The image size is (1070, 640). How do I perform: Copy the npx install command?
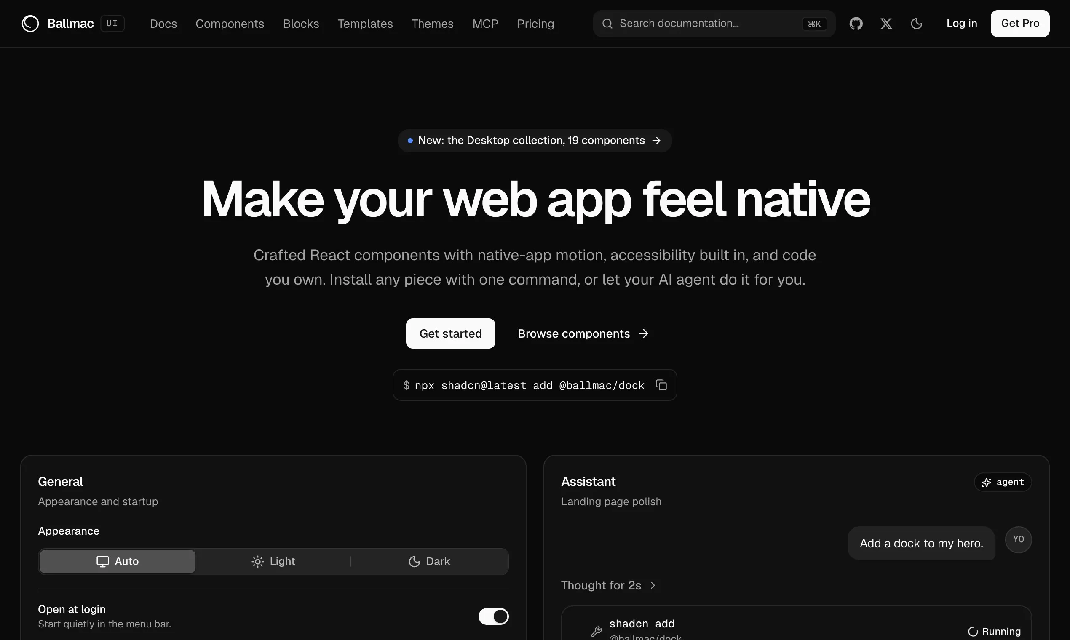(661, 385)
